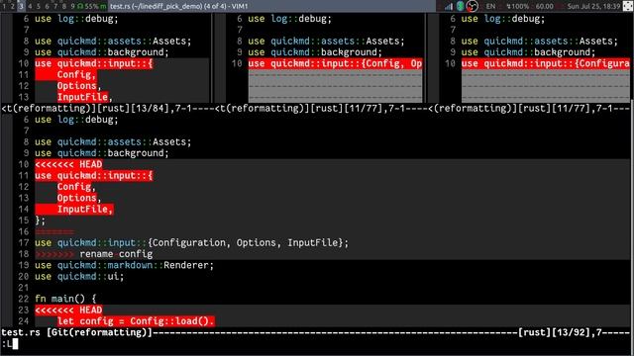Click 'Config,' on line 11 of top-left pane
This screenshot has height=356, width=634.
[x=76, y=75]
